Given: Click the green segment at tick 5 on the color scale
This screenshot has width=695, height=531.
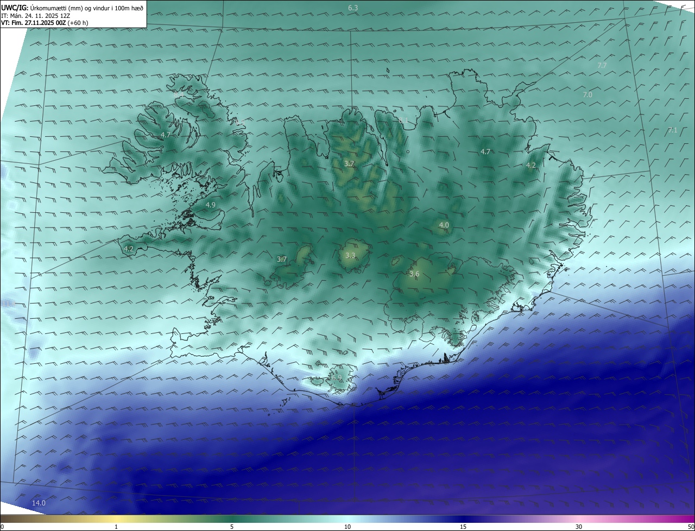Looking at the screenshot, I should pos(232,519).
